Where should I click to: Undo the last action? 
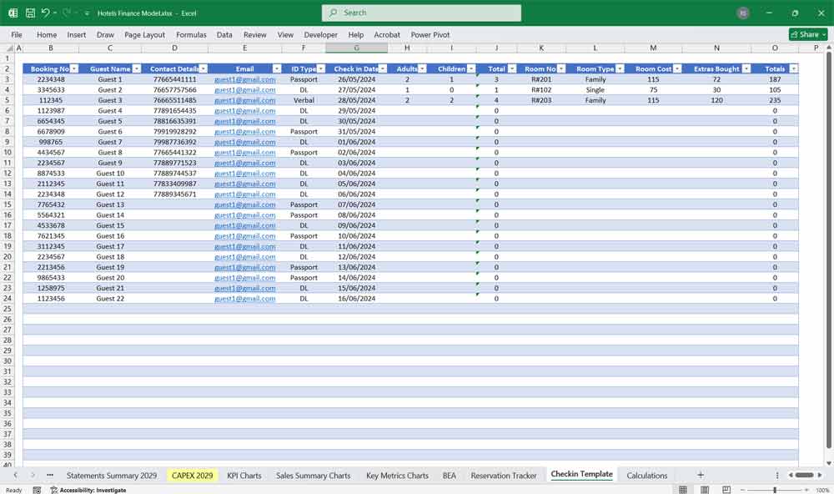45,13
